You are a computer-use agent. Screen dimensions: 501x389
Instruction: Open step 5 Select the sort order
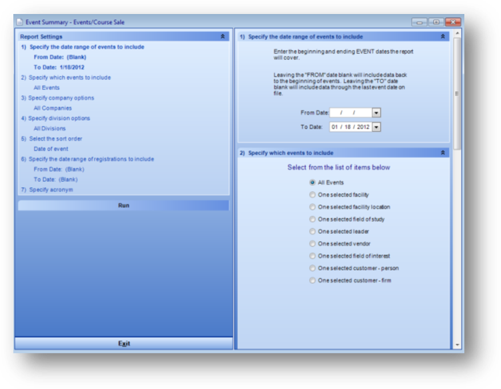coord(51,139)
